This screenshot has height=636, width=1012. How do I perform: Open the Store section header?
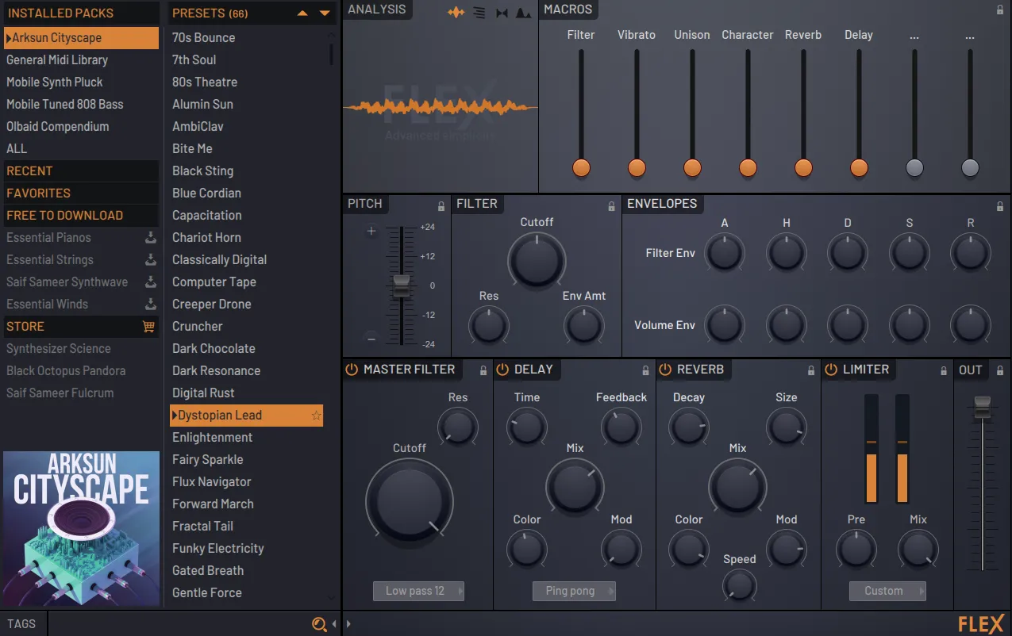(x=81, y=326)
